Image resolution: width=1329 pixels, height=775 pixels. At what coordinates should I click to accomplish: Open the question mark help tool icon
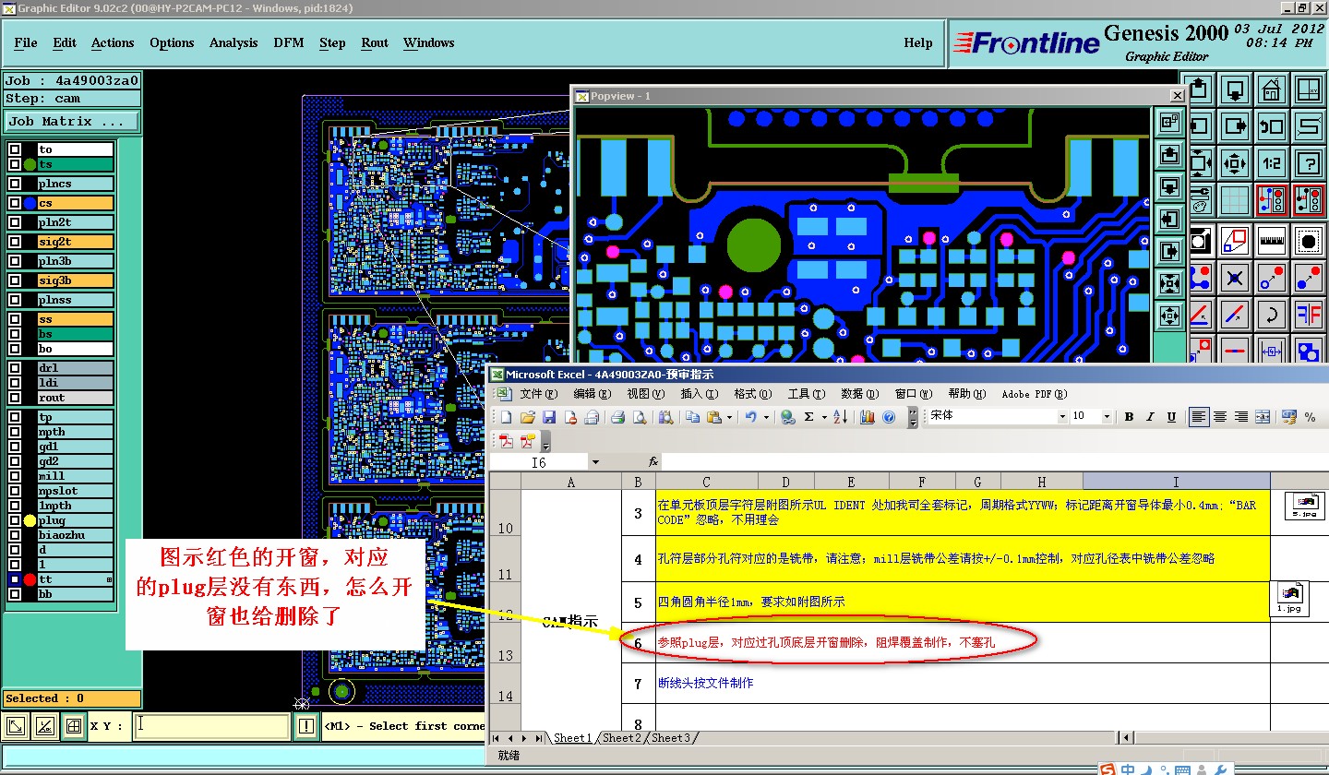point(1309,163)
